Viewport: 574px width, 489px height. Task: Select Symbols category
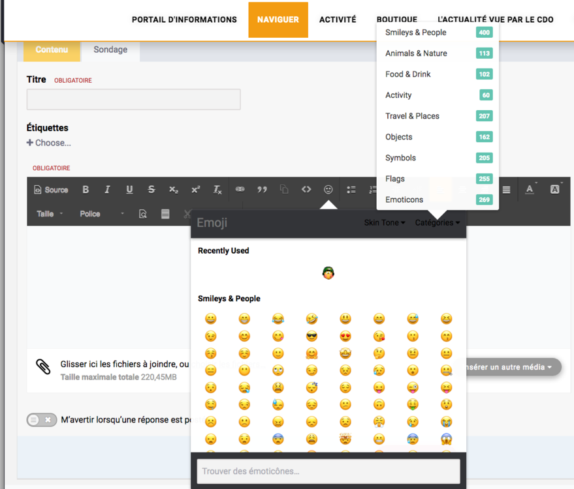[438, 158]
